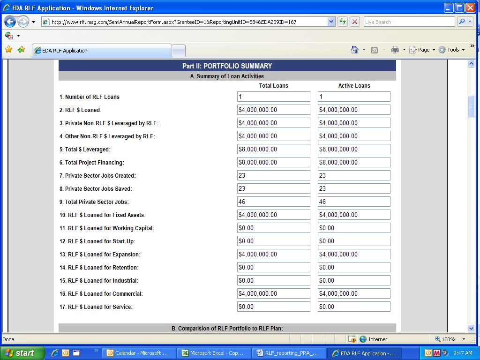This screenshot has width=480, height=360.
Task: Open the Page menu
Action: [422, 50]
